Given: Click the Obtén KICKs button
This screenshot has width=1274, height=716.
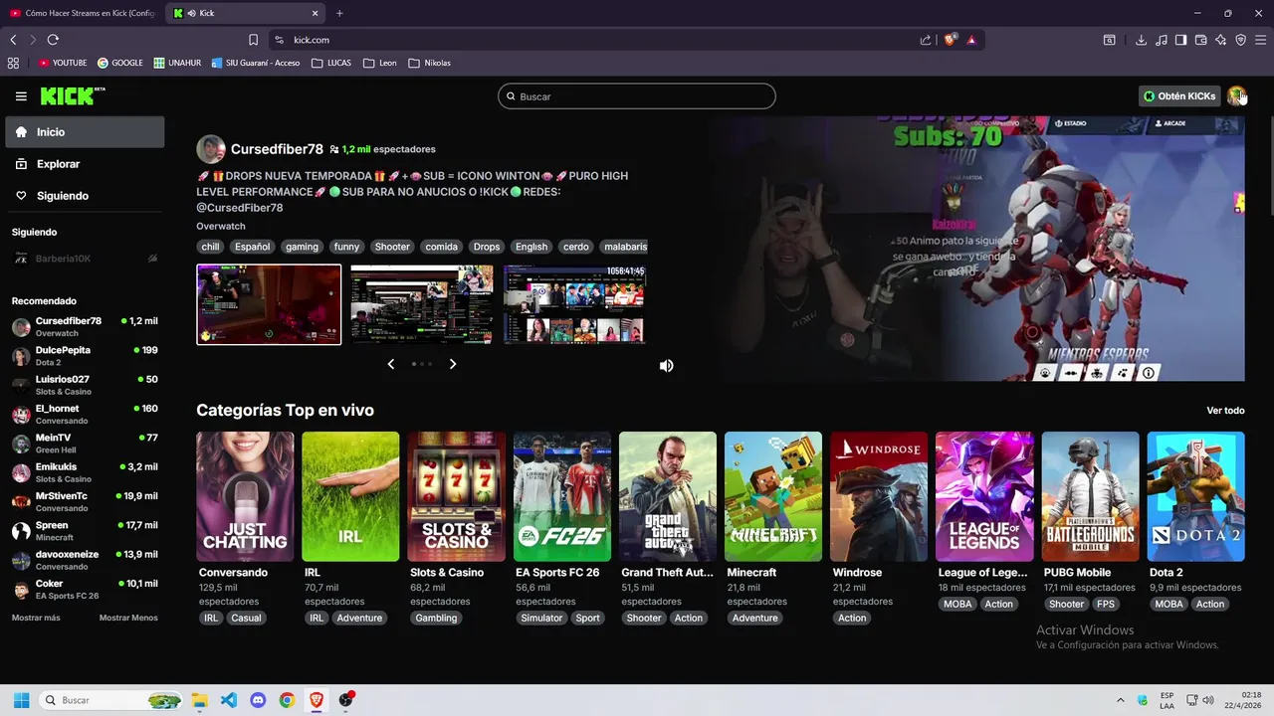Looking at the screenshot, I should pos(1179,96).
